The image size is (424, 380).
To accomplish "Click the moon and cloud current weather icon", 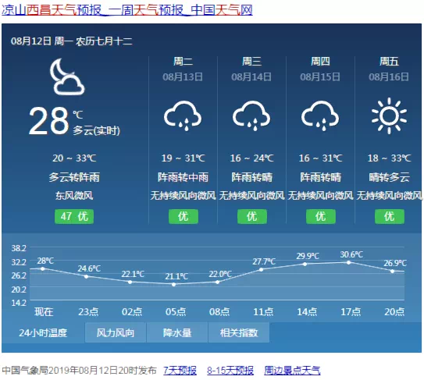I will (67, 76).
